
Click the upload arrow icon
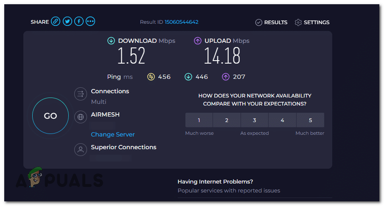(x=198, y=41)
